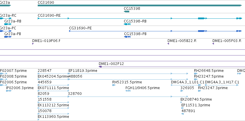Click the CG31690-PE protein label
The image size is (245, 121).
80,28
